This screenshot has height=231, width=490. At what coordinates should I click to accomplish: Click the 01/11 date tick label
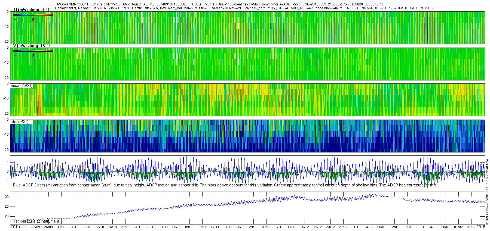pyautogui.click(x=164, y=227)
